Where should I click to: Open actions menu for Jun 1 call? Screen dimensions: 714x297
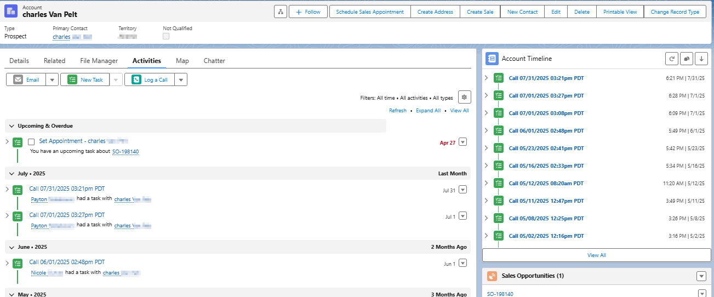pos(462,263)
